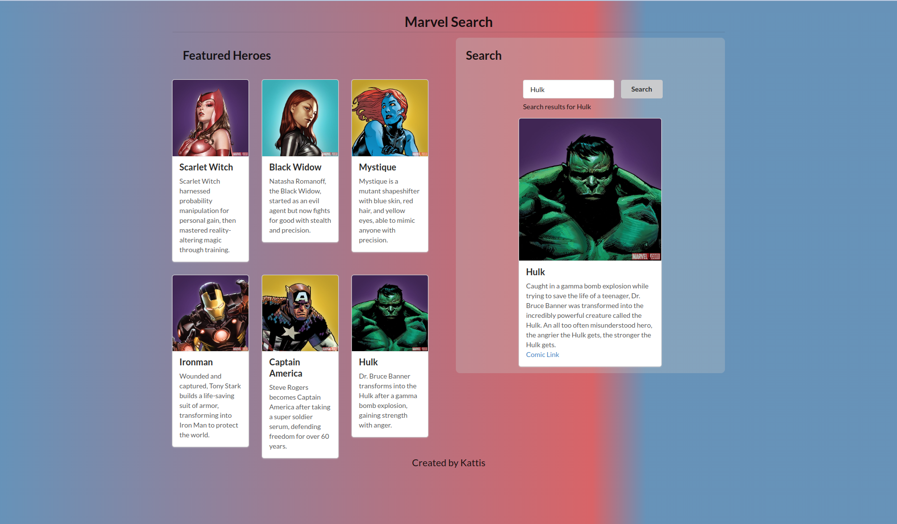
Task: Click the Hulk title in Featured Heroes
Action: pos(368,362)
